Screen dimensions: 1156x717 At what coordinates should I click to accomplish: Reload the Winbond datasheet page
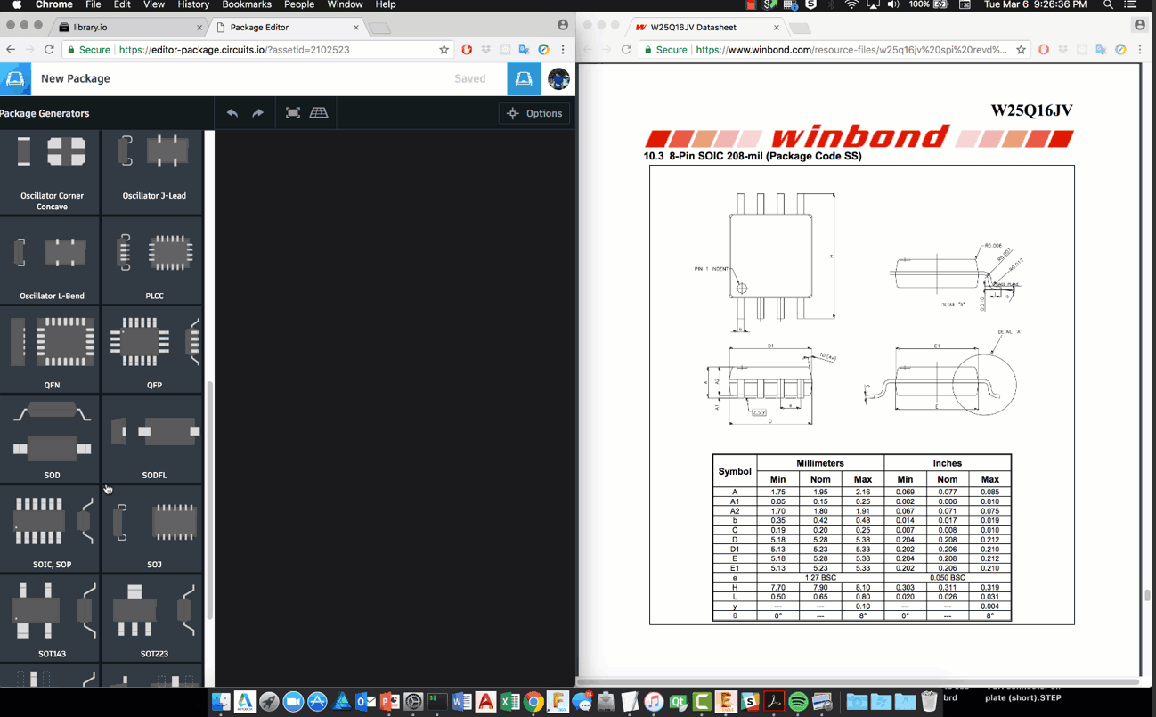coord(626,50)
